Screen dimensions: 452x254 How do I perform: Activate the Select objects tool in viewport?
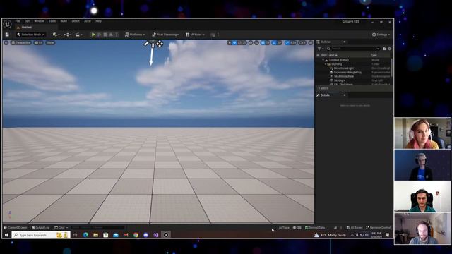tap(229, 42)
